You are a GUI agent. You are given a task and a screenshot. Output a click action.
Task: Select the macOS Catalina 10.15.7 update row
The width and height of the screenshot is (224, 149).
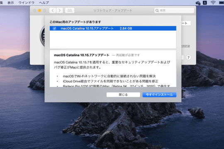pyautogui.click(x=113, y=29)
